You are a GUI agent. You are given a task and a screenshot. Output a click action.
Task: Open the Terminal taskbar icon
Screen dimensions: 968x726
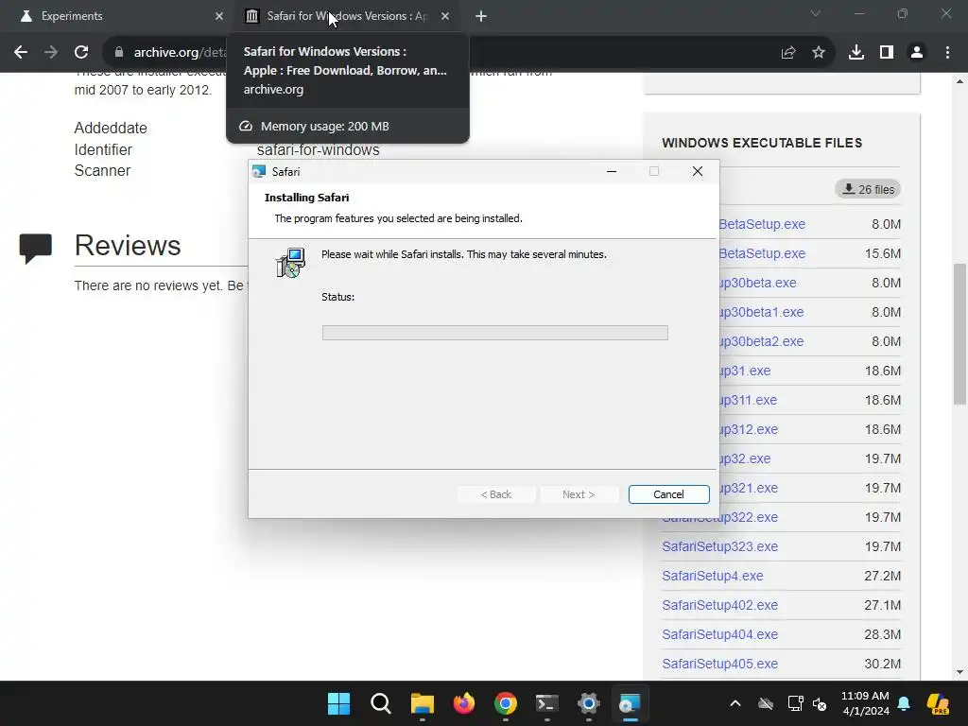(547, 703)
